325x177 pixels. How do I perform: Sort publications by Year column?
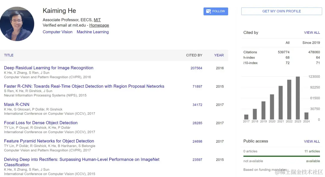click(x=219, y=55)
